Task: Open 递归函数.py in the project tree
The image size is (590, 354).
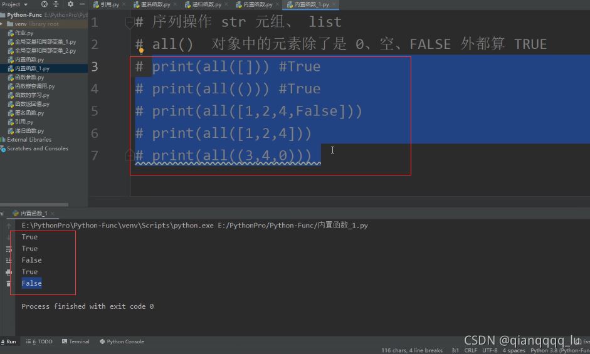Action: [x=29, y=131]
